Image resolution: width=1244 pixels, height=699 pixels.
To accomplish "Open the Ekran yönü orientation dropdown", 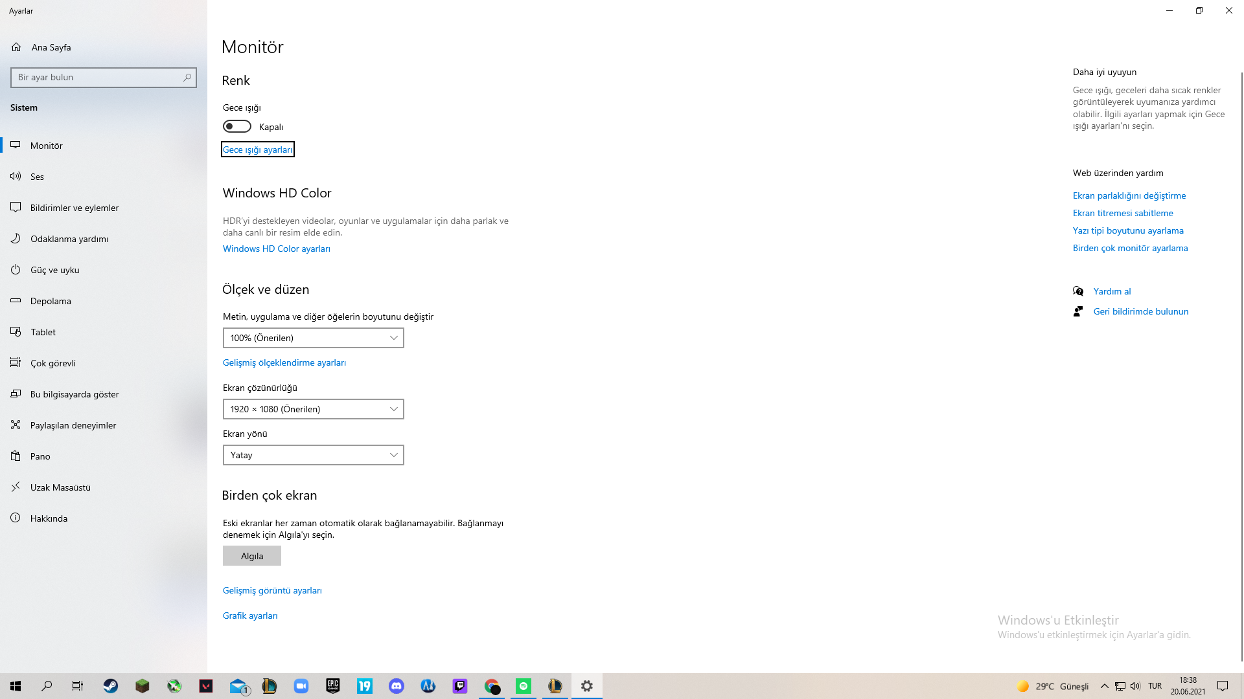I will 313,455.
